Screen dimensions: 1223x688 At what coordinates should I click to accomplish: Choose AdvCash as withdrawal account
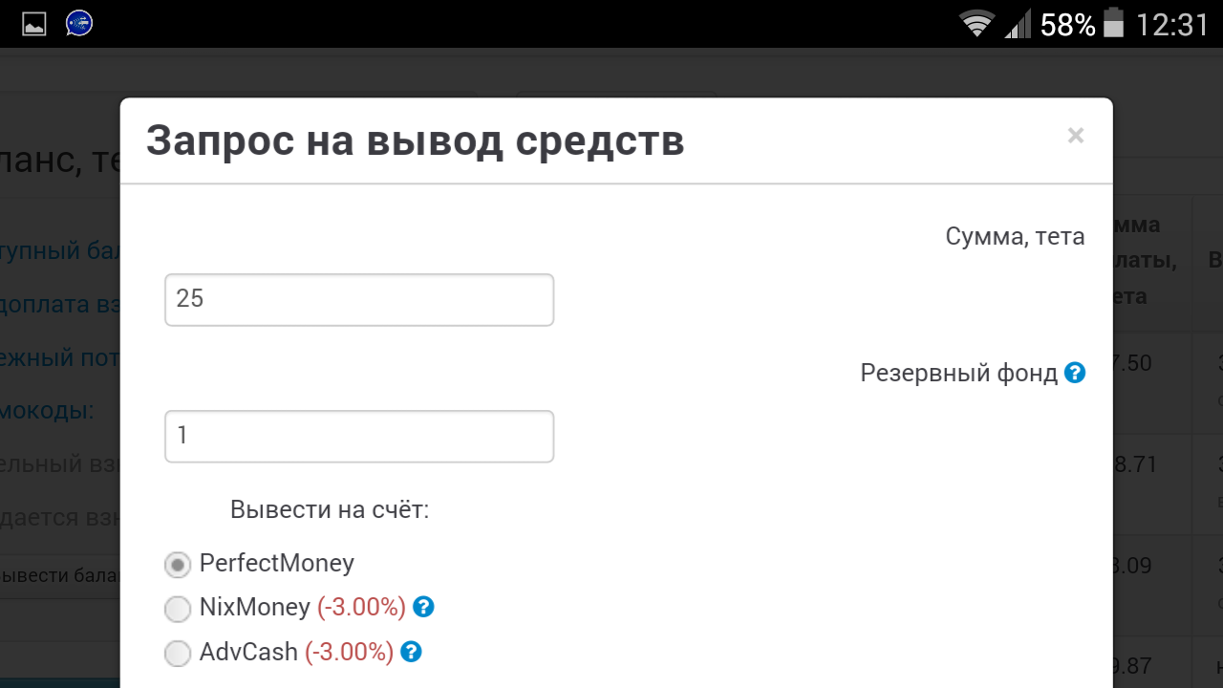coord(178,654)
